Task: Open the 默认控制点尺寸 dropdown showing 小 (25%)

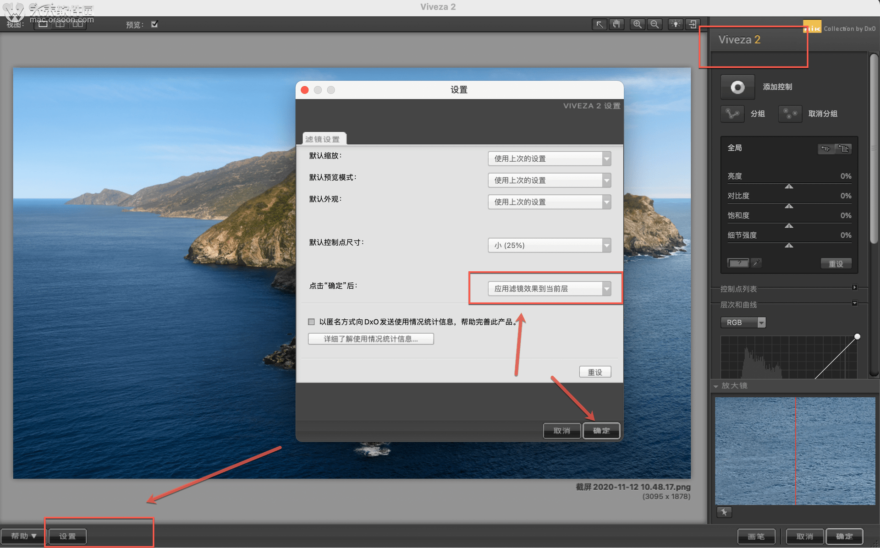Action: coord(549,245)
